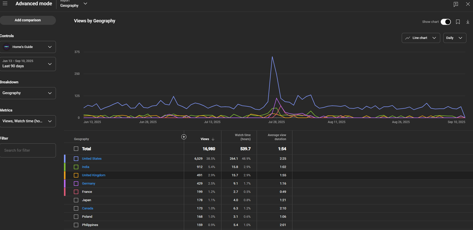Click the India green color bar
The height and width of the screenshot is (230, 473).
pos(65,167)
